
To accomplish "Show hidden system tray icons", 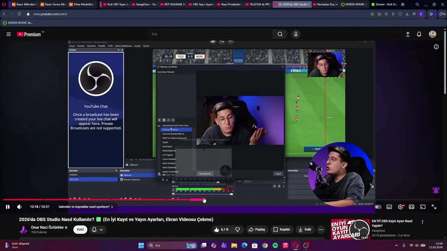I will (396, 245).
